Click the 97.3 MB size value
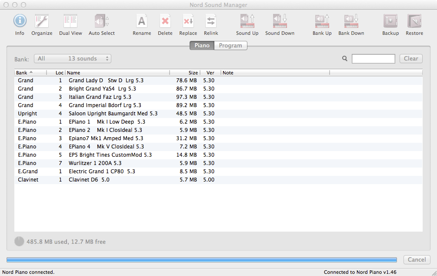This screenshot has width=437, height=276. coord(187,97)
